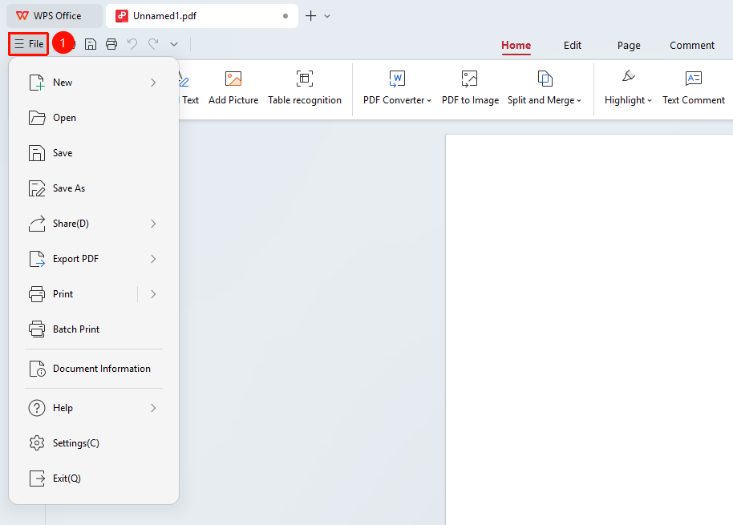Expand the Export PDF submenu
This screenshot has width=733, height=525.
[94, 259]
